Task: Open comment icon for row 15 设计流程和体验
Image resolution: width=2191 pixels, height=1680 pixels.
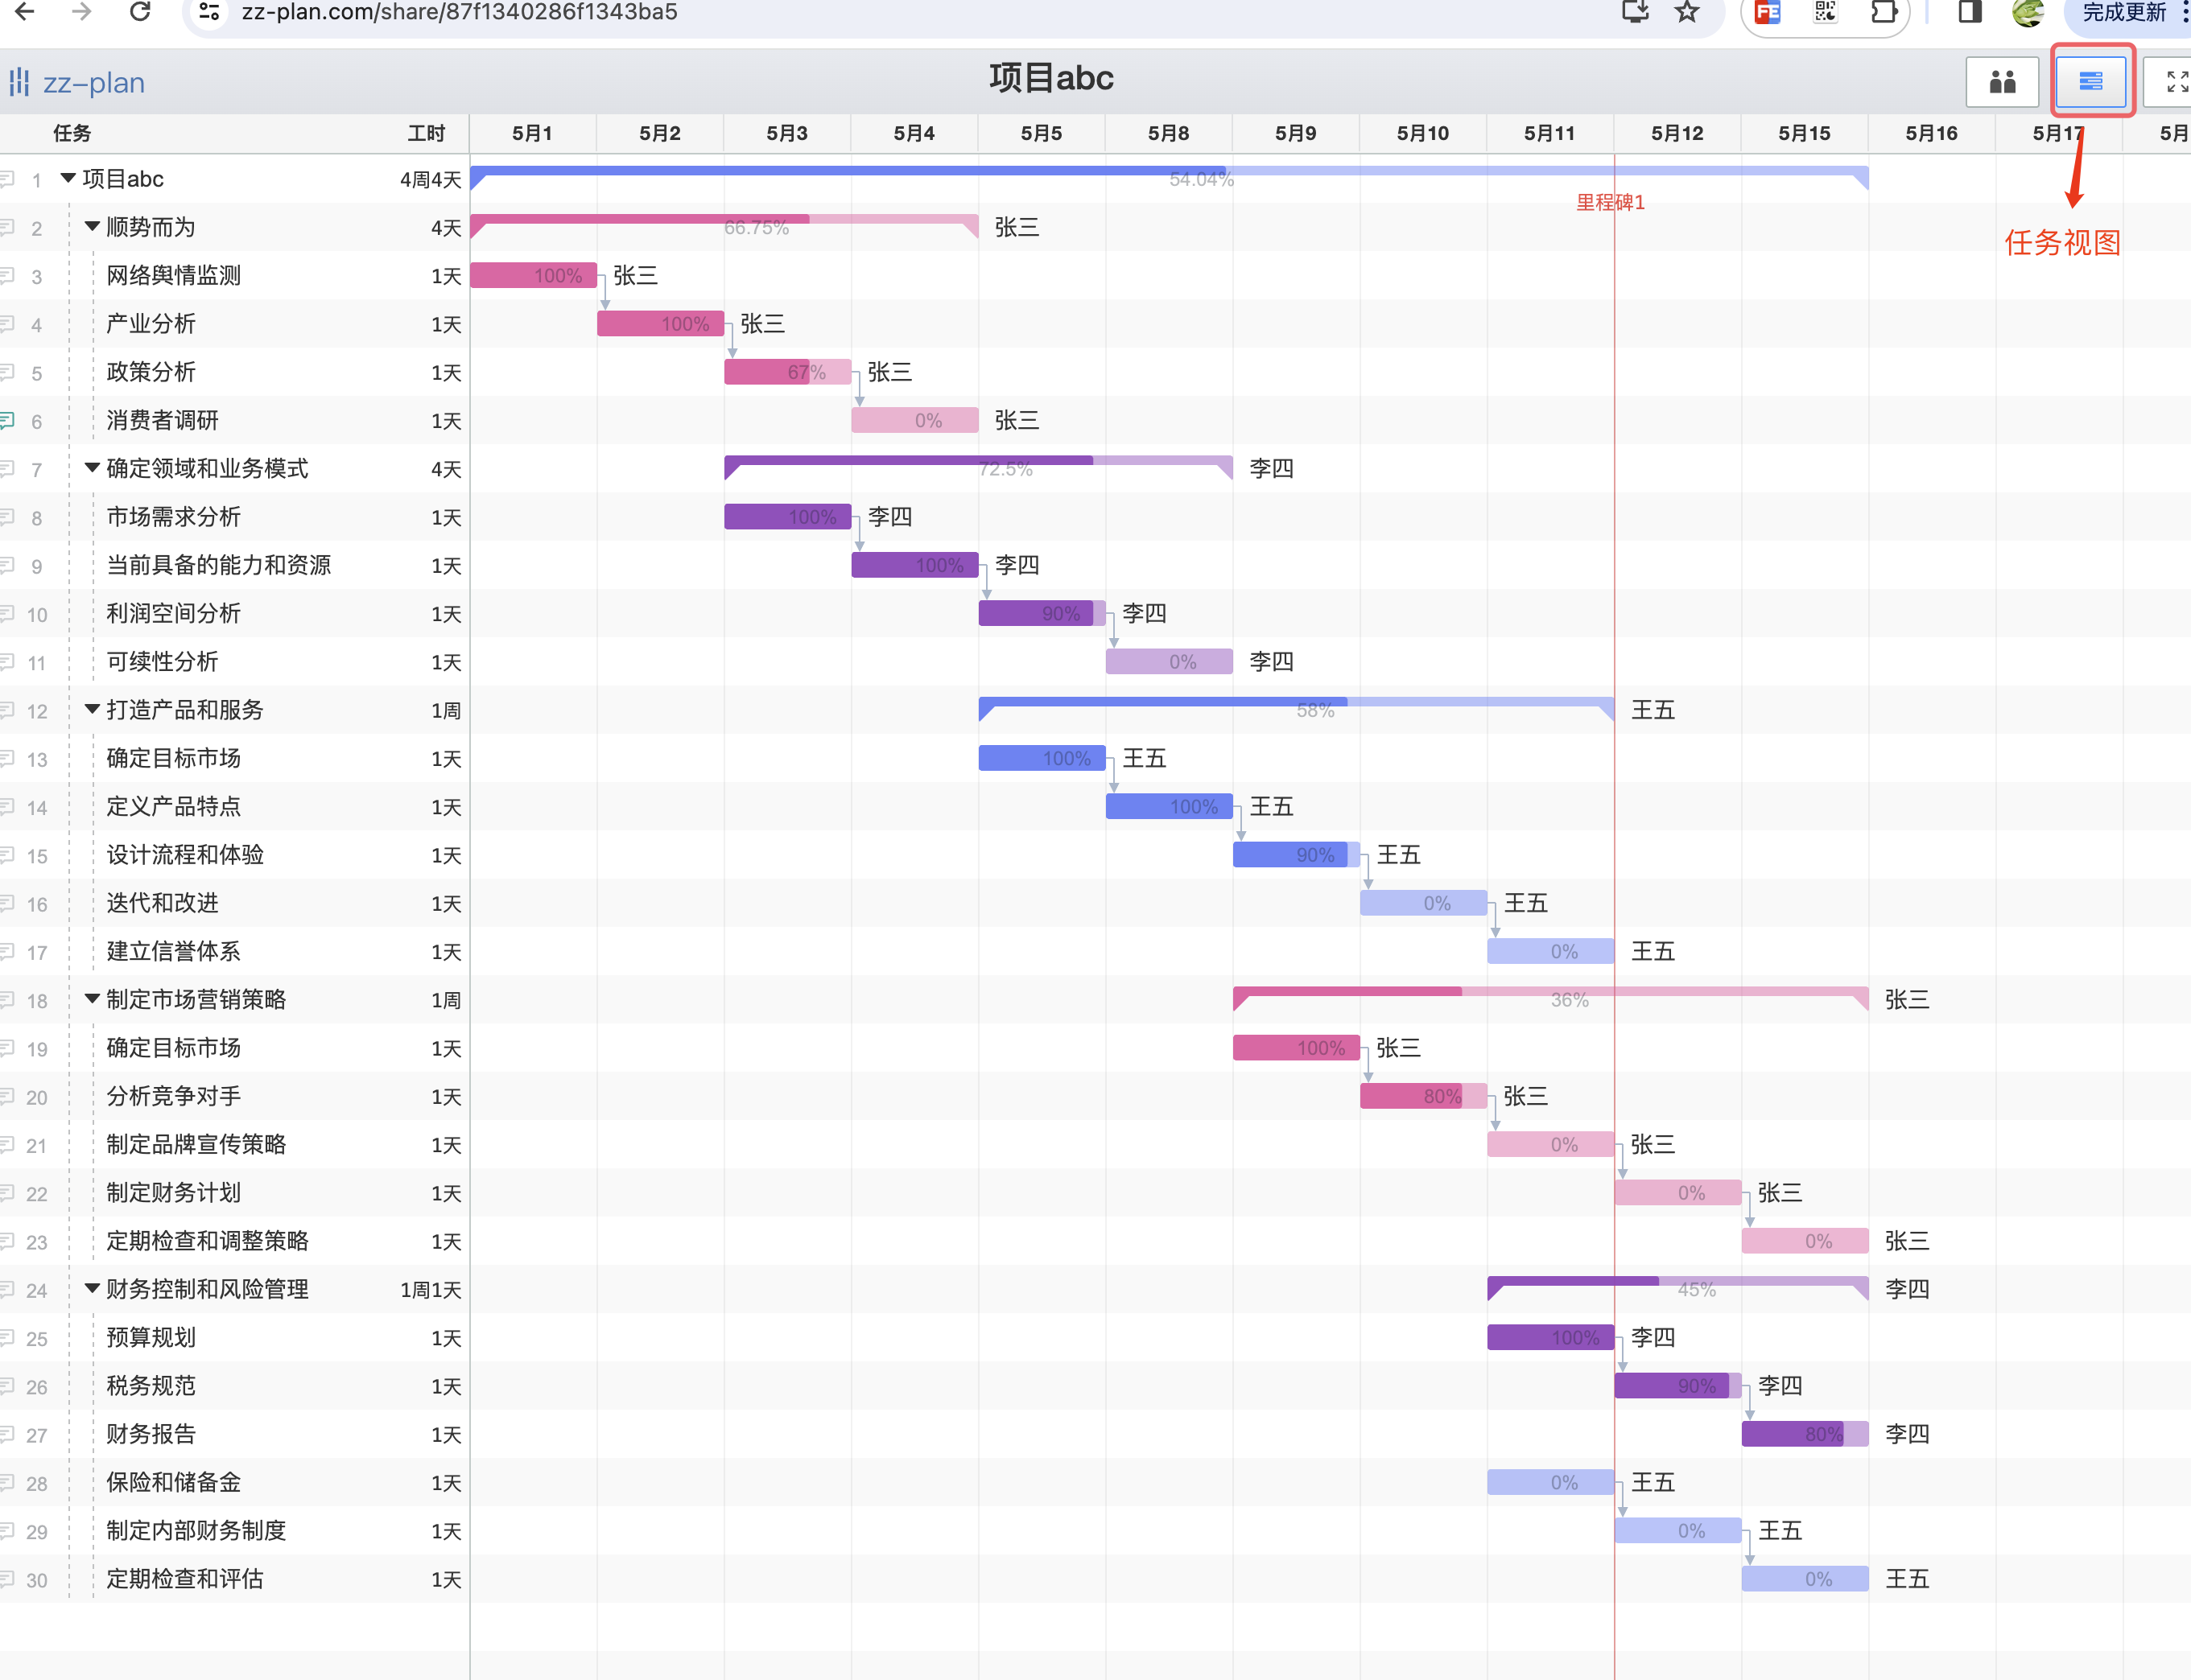Action: coord(8,855)
